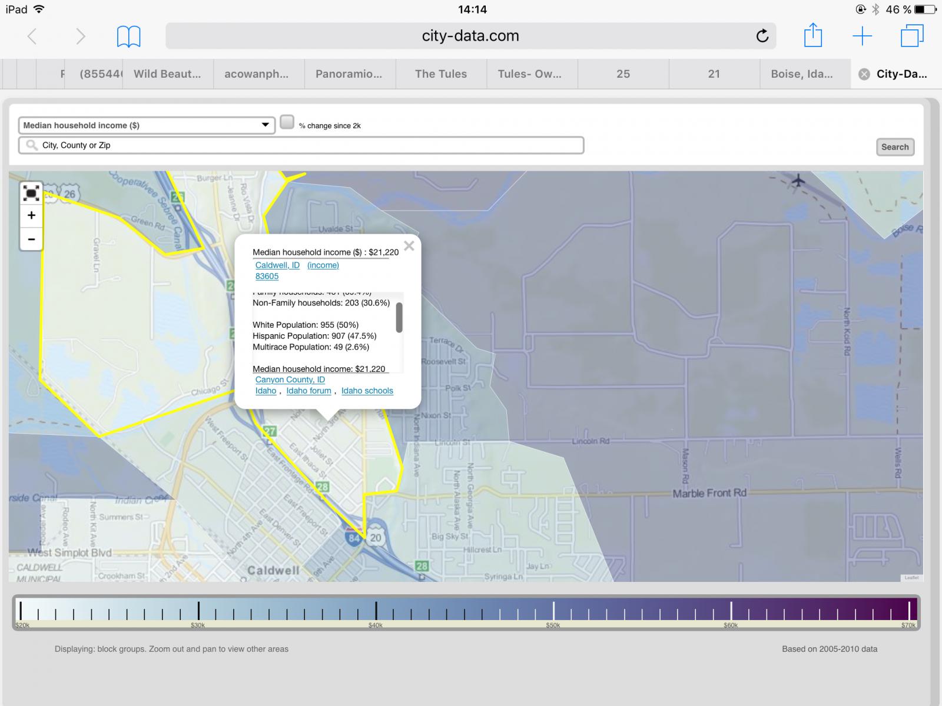Open the Caldwell, ID link in popup
942x706 pixels.
pyautogui.click(x=277, y=265)
